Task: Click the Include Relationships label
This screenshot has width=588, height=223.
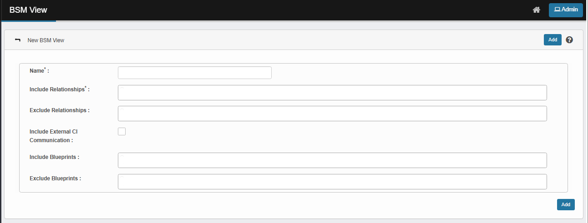Action: click(57, 89)
